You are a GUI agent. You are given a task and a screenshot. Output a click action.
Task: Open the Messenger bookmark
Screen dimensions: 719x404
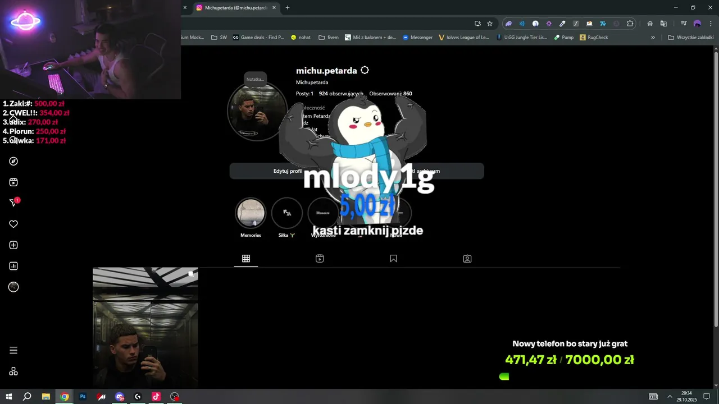[x=417, y=38]
